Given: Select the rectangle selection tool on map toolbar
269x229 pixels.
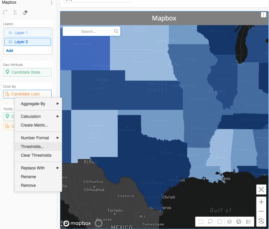Looking at the screenshot, I should click(201, 221).
